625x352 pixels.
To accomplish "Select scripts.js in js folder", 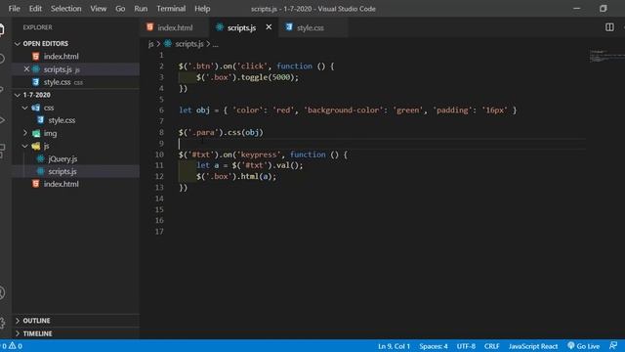I will 76,171.
